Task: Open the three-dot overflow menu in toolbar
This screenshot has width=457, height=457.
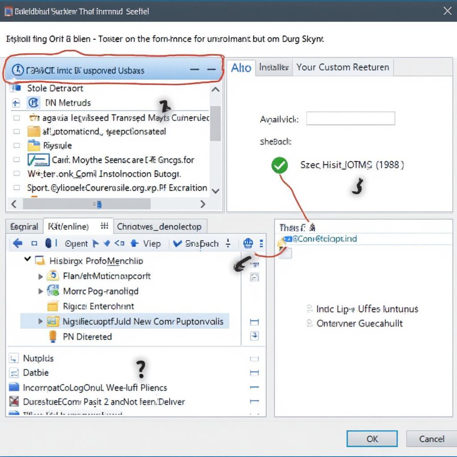Action: 262,243
